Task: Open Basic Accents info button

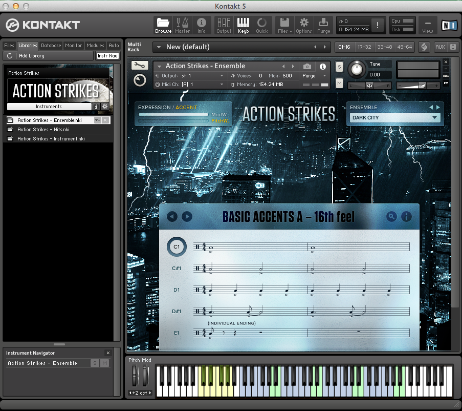Action: pyautogui.click(x=406, y=217)
